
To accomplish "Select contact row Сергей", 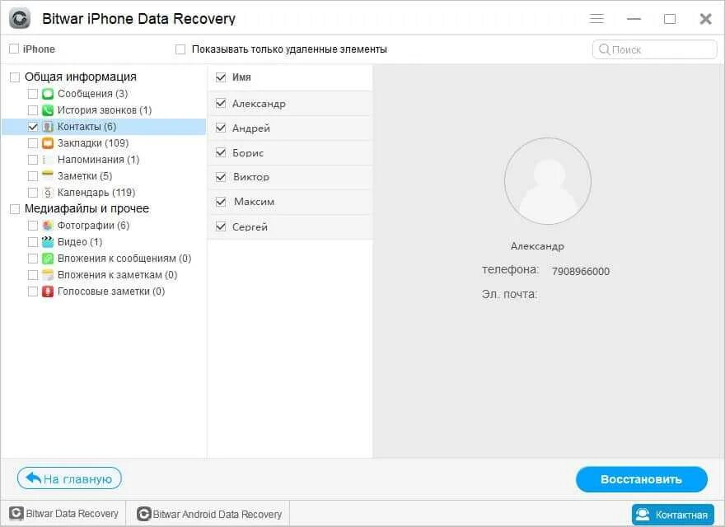I will pyautogui.click(x=290, y=226).
